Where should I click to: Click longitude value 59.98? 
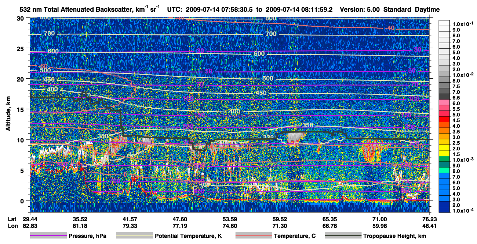tap(379, 226)
